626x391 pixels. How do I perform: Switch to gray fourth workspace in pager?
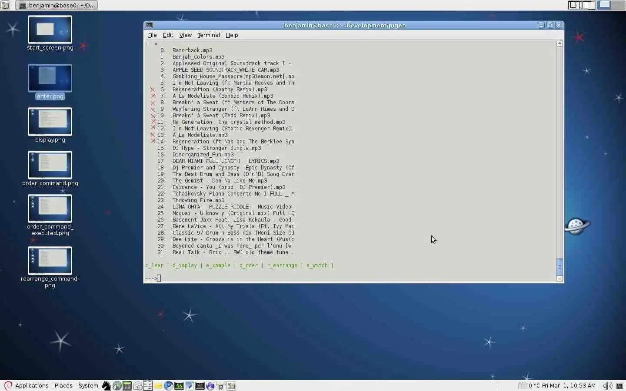(x=618, y=5)
